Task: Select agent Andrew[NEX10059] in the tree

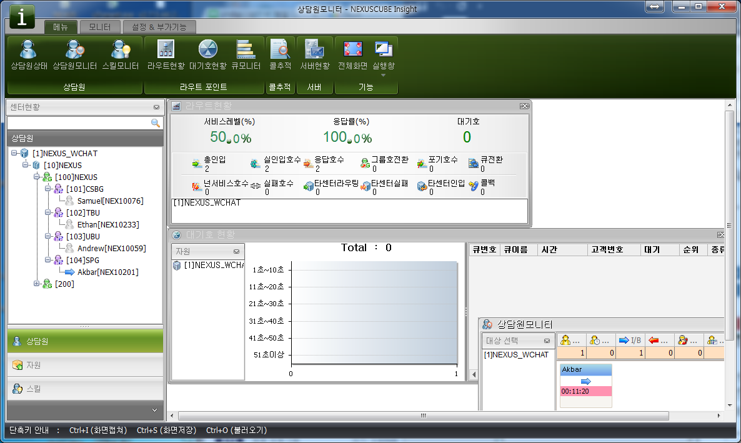Action: 112,248
